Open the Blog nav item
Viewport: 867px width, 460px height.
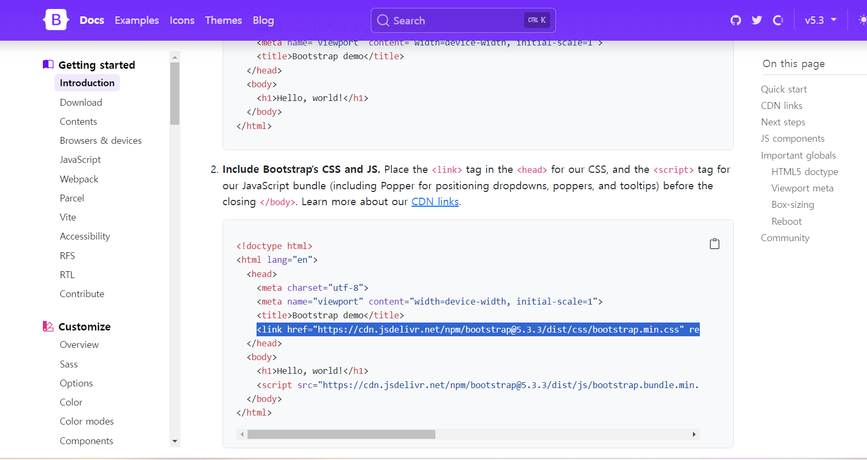point(263,20)
